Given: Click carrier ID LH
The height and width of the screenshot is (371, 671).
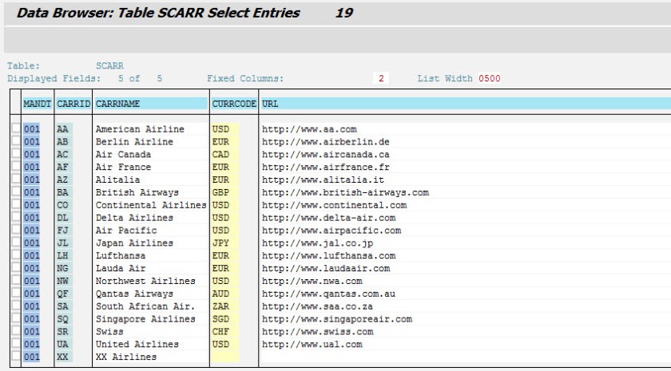Looking at the screenshot, I should 64,255.
